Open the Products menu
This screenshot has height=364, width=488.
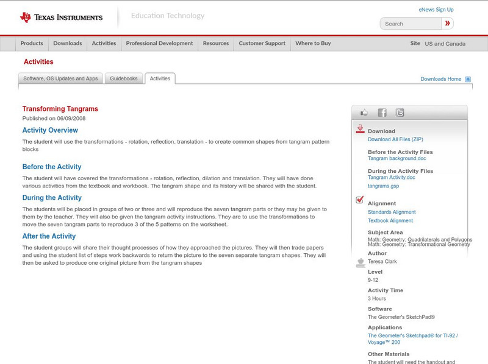[32, 43]
